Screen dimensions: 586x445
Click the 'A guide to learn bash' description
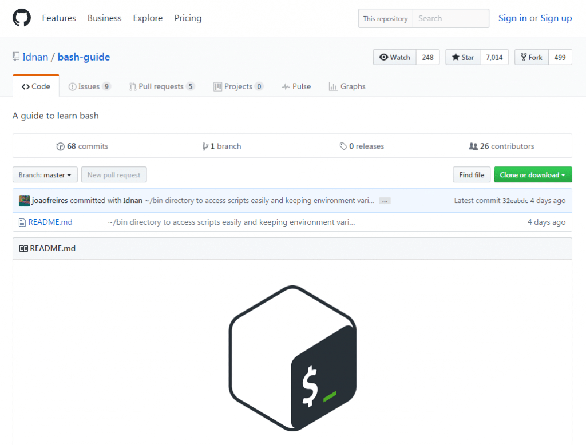(56, 116)
